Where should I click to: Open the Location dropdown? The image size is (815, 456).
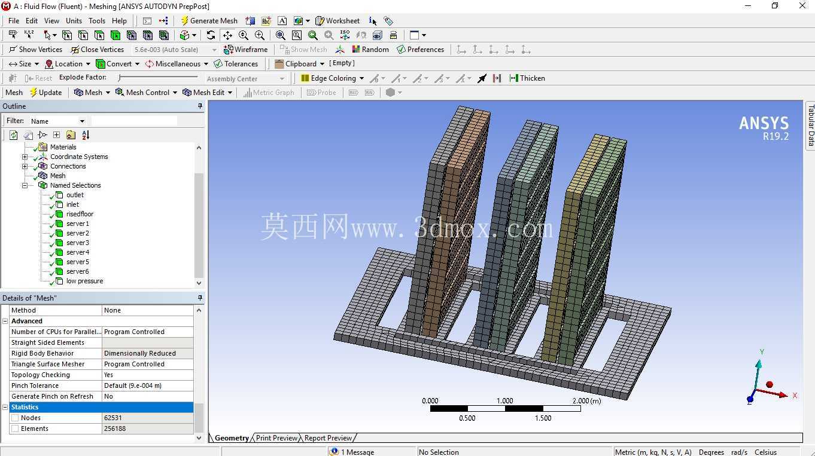68,64
